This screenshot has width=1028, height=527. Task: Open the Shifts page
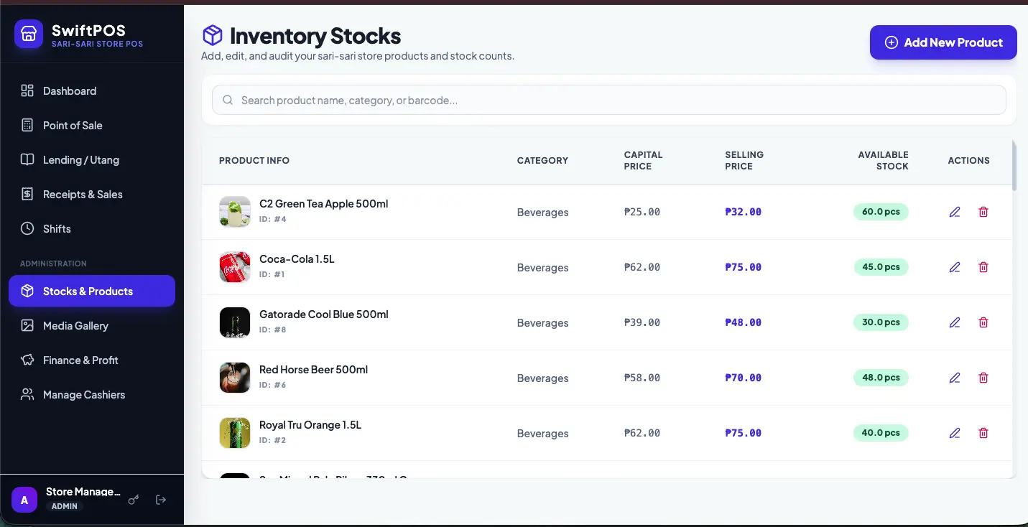pyautogui.click(x=92, y=229)
